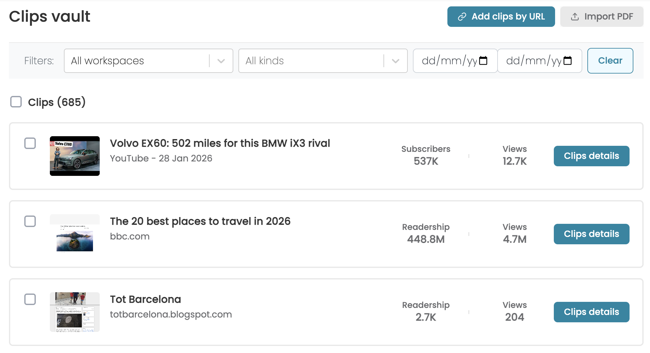Image resolution: width=650 pixels, height=353 pixels.
Task: Open the start date calendar picker icon
Action: pyautogui.click(x=483, y=60)
